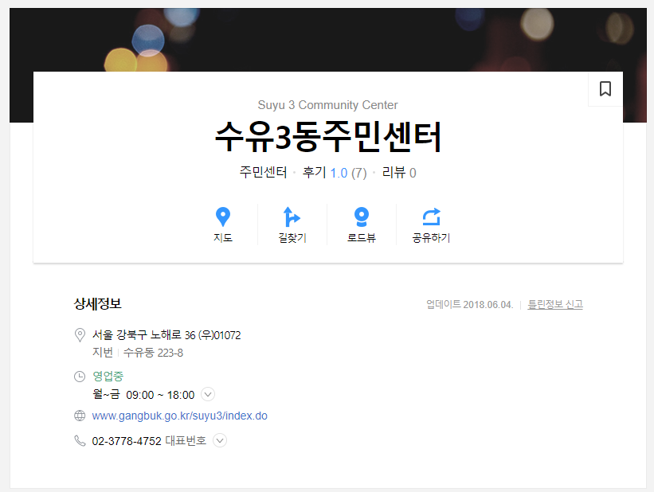The width and height of the screenshot is (654, 492).
Task: Click the globe icon beside the website
Action: point(80,416)
